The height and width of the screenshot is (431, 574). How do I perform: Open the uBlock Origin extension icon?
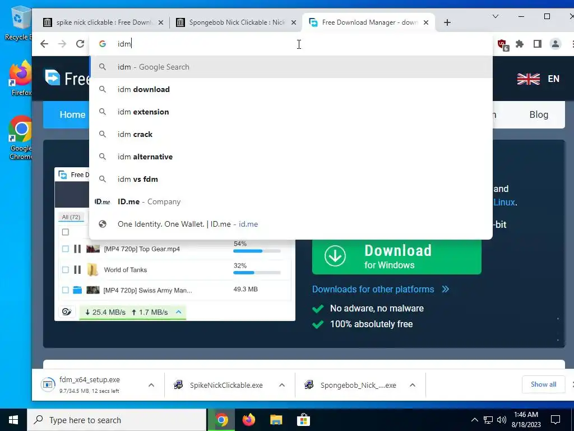[x=502, y=45]
